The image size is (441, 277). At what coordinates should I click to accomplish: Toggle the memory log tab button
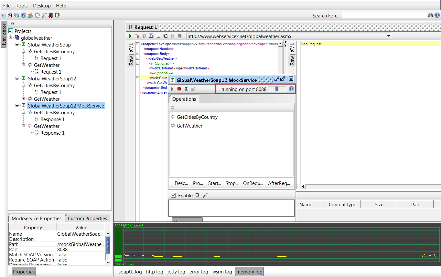coord(249,272)
